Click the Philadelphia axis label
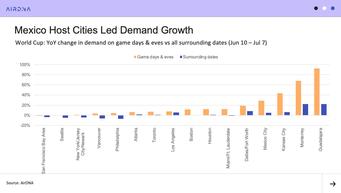 [x=117, y=140]
